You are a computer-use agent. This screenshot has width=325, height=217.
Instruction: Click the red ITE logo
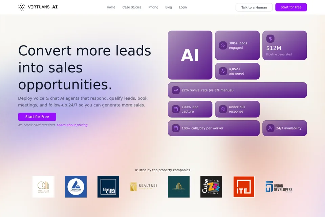(243, 187)
